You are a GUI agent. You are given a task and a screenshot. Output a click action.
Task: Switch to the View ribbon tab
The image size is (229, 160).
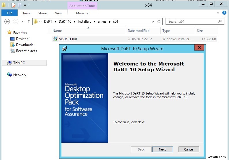(x=59, y=13)
